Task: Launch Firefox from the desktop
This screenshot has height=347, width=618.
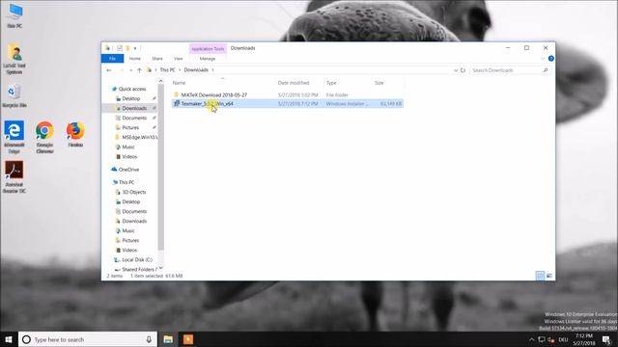Action: coord(75,135)
